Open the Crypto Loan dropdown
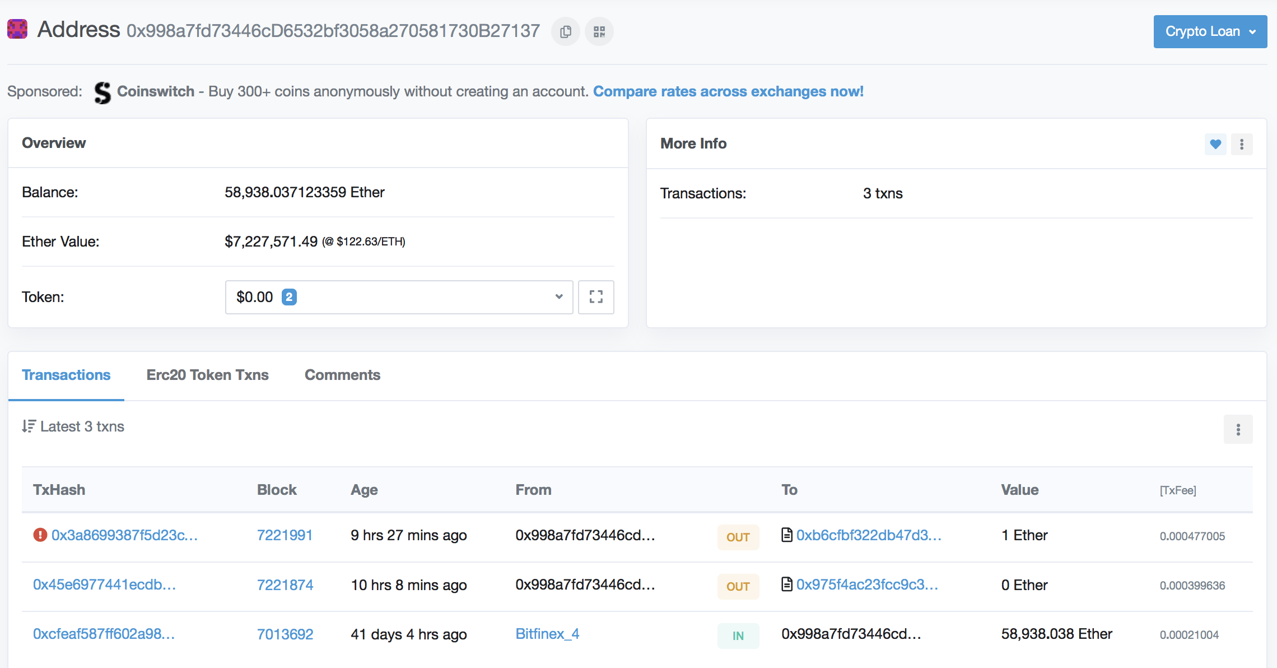 (1210, 31)
